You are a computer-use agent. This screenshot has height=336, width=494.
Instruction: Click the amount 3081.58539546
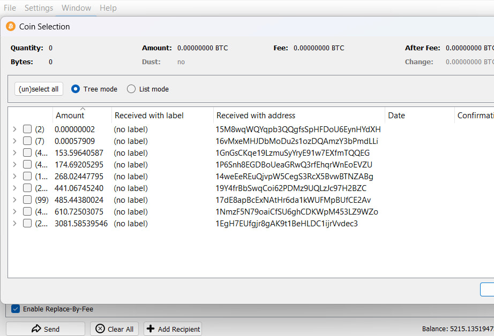(x=81, y=224)
